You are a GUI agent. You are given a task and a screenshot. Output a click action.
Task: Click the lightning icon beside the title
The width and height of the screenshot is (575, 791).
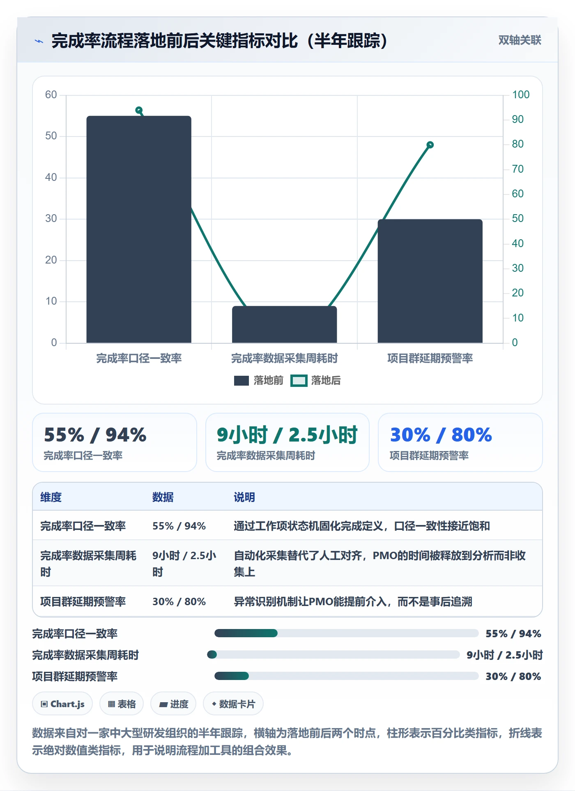click(39, 41)
